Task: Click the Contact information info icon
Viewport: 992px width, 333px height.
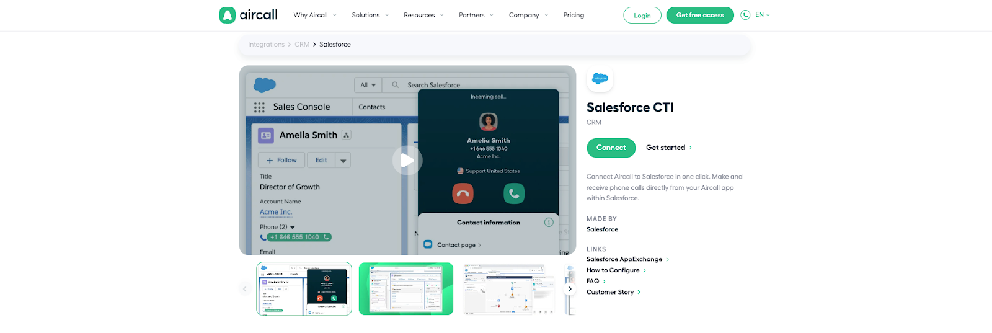Action: (549, 222)
